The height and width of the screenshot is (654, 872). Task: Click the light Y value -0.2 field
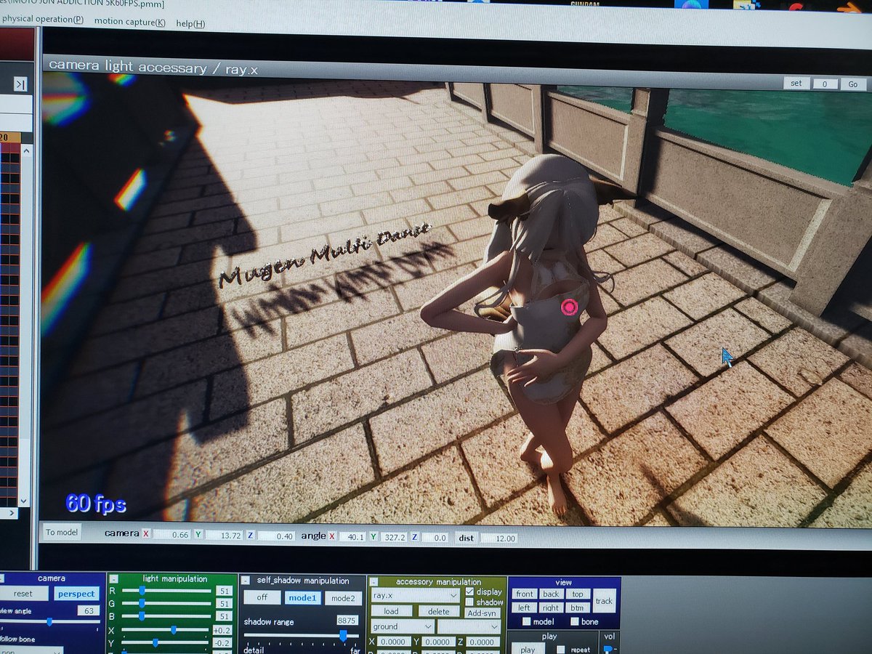[x=222, y=643]
